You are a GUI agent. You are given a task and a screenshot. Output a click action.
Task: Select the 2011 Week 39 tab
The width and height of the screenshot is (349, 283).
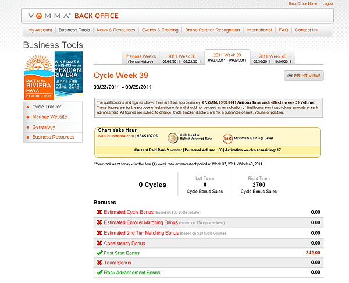pyautogui.click(x=227, y=57)
